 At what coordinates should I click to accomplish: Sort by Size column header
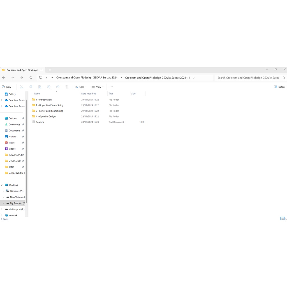(x=133, y=94)
